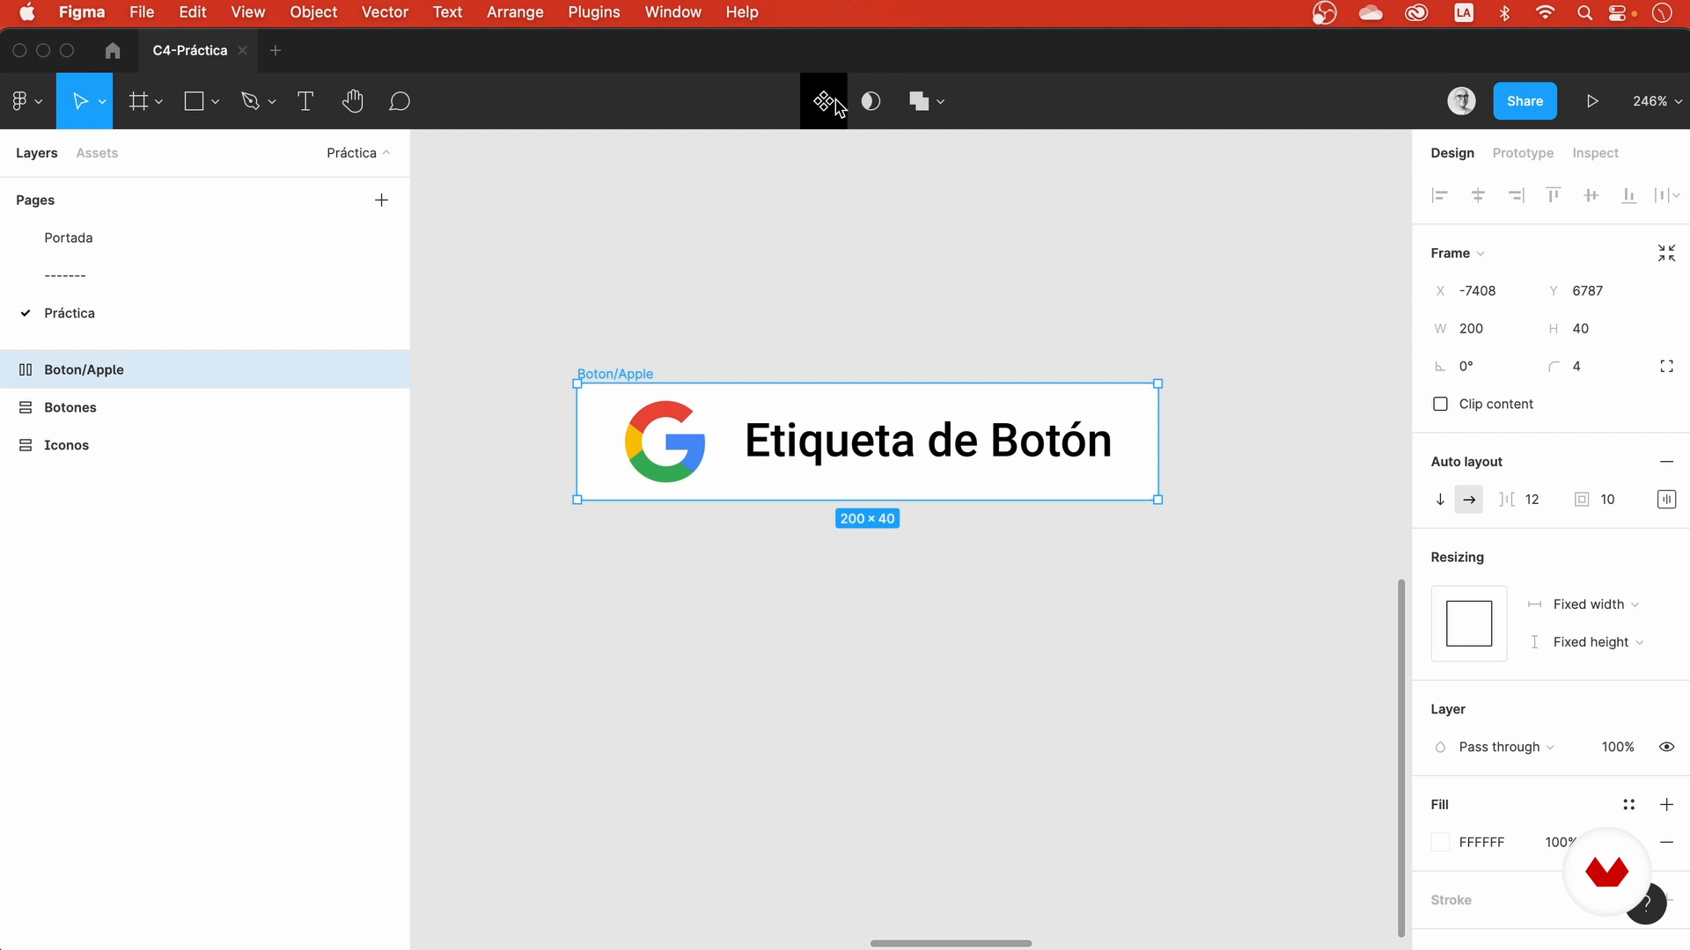Viewport: 1690px width, 950px height.
Task: Click the FFFFFF fill color swatch
Action: coord(1440,842)
